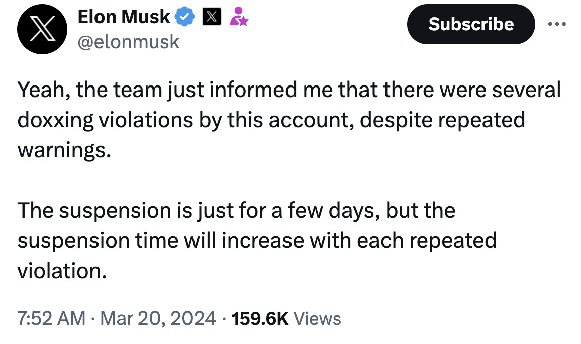
Task: Open the Elon Musk display name link
Action: click(x=124, y=17)
